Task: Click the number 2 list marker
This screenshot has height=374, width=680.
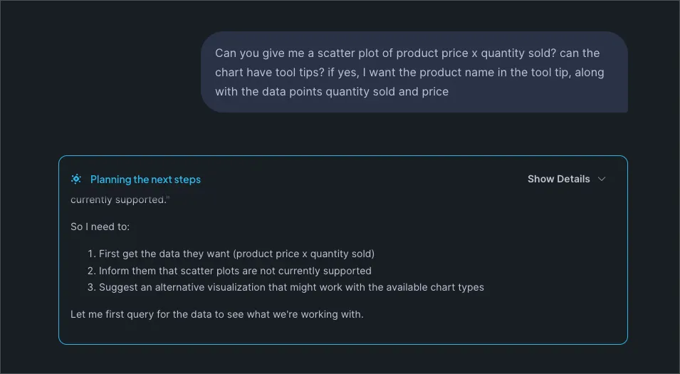Action: point(91,271)
